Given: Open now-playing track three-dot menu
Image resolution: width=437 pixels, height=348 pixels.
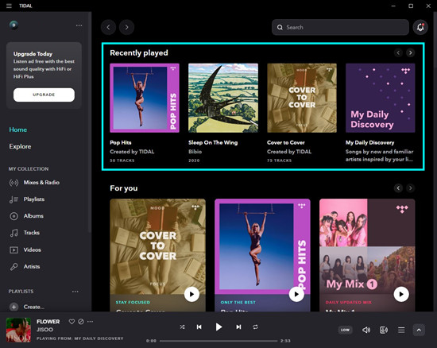Looking at the screenshot, I should [90, 322].
